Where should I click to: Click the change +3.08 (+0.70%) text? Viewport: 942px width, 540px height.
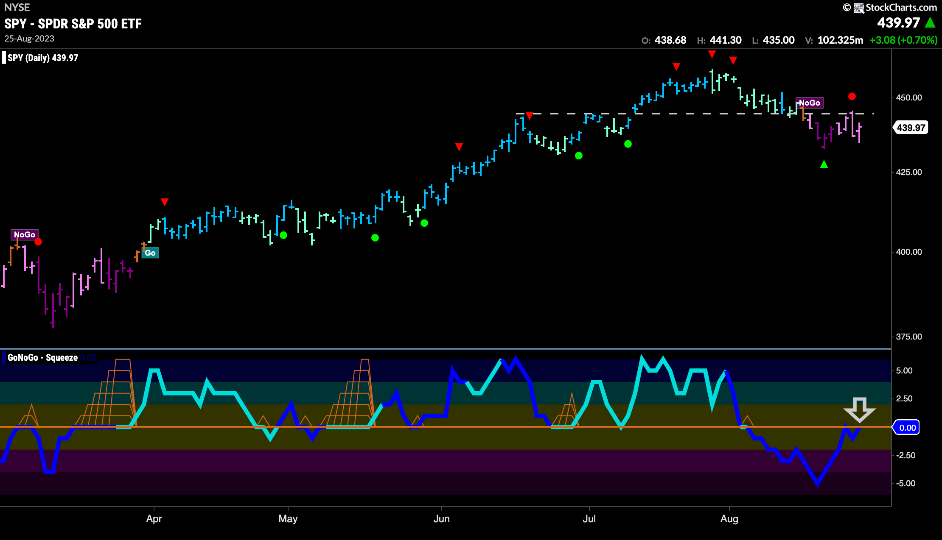(903, 40)
